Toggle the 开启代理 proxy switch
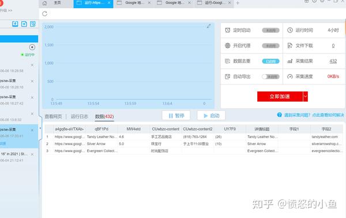The height and width of the screenshot is (218, 346). tap(271, 46)
